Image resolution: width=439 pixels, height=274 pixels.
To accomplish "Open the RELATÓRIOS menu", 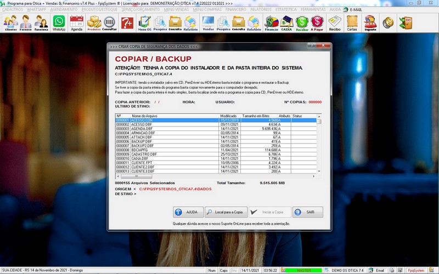I will [x=261, y=9].
